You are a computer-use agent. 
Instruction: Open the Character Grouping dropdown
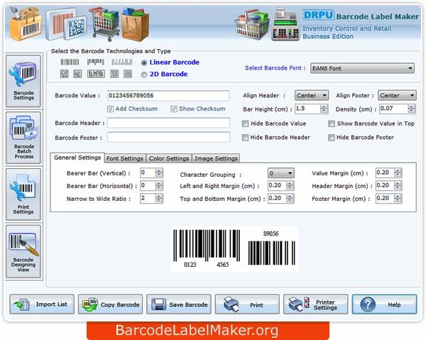pyautogui.click(x=281, y=173)
